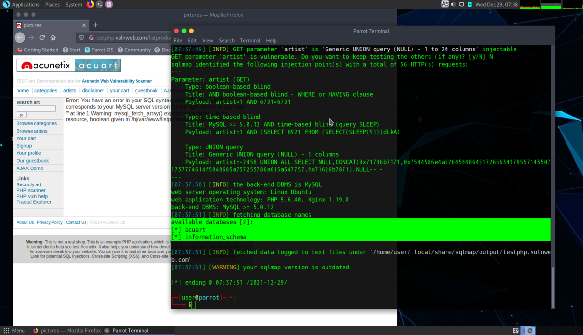Open the purple text editor launcher icon
This screenshot has width=583, height=335.
109,4
